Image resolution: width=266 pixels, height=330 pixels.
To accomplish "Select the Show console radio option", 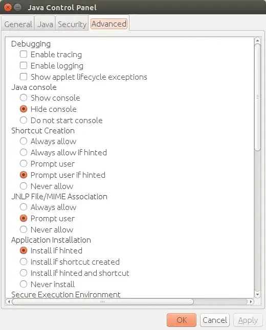I will (24, 98).
